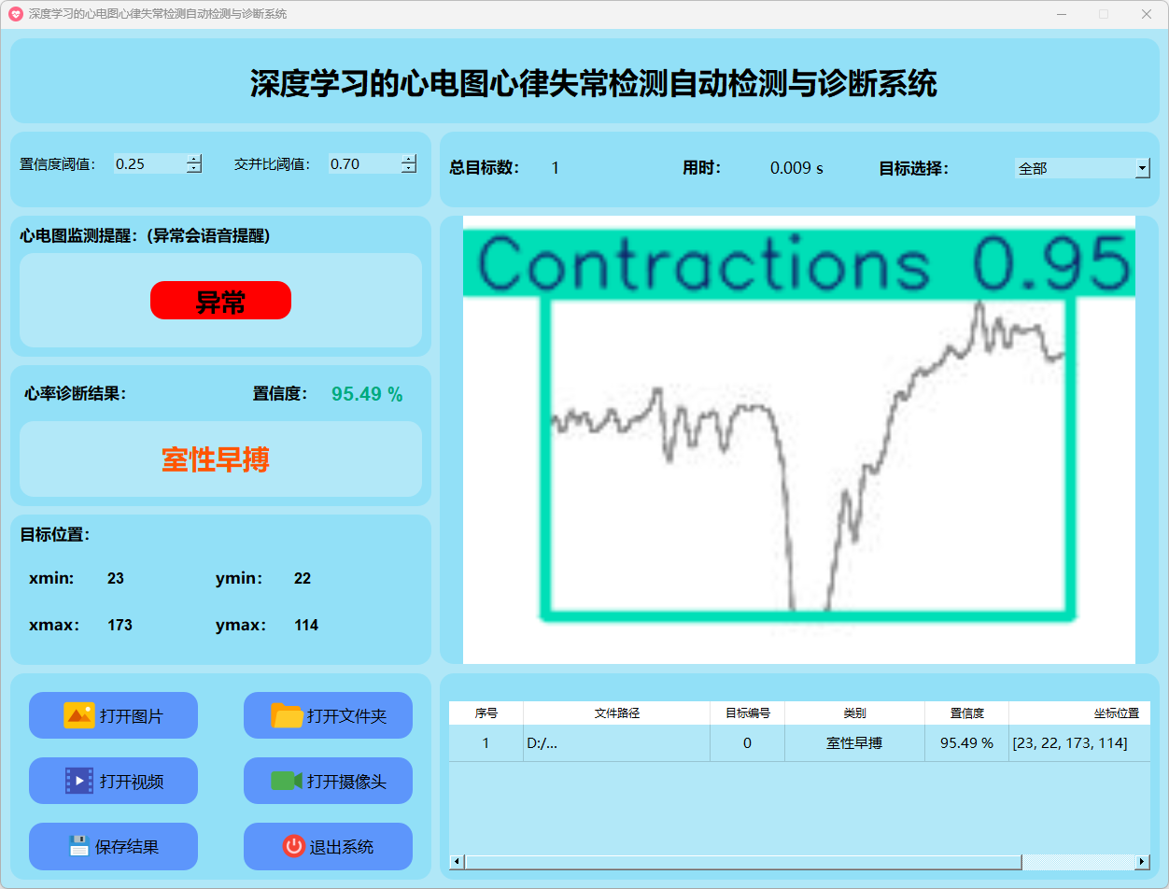
Task: Click the 0.009 s elapsed time value
Action: click(x=796, y=168)
